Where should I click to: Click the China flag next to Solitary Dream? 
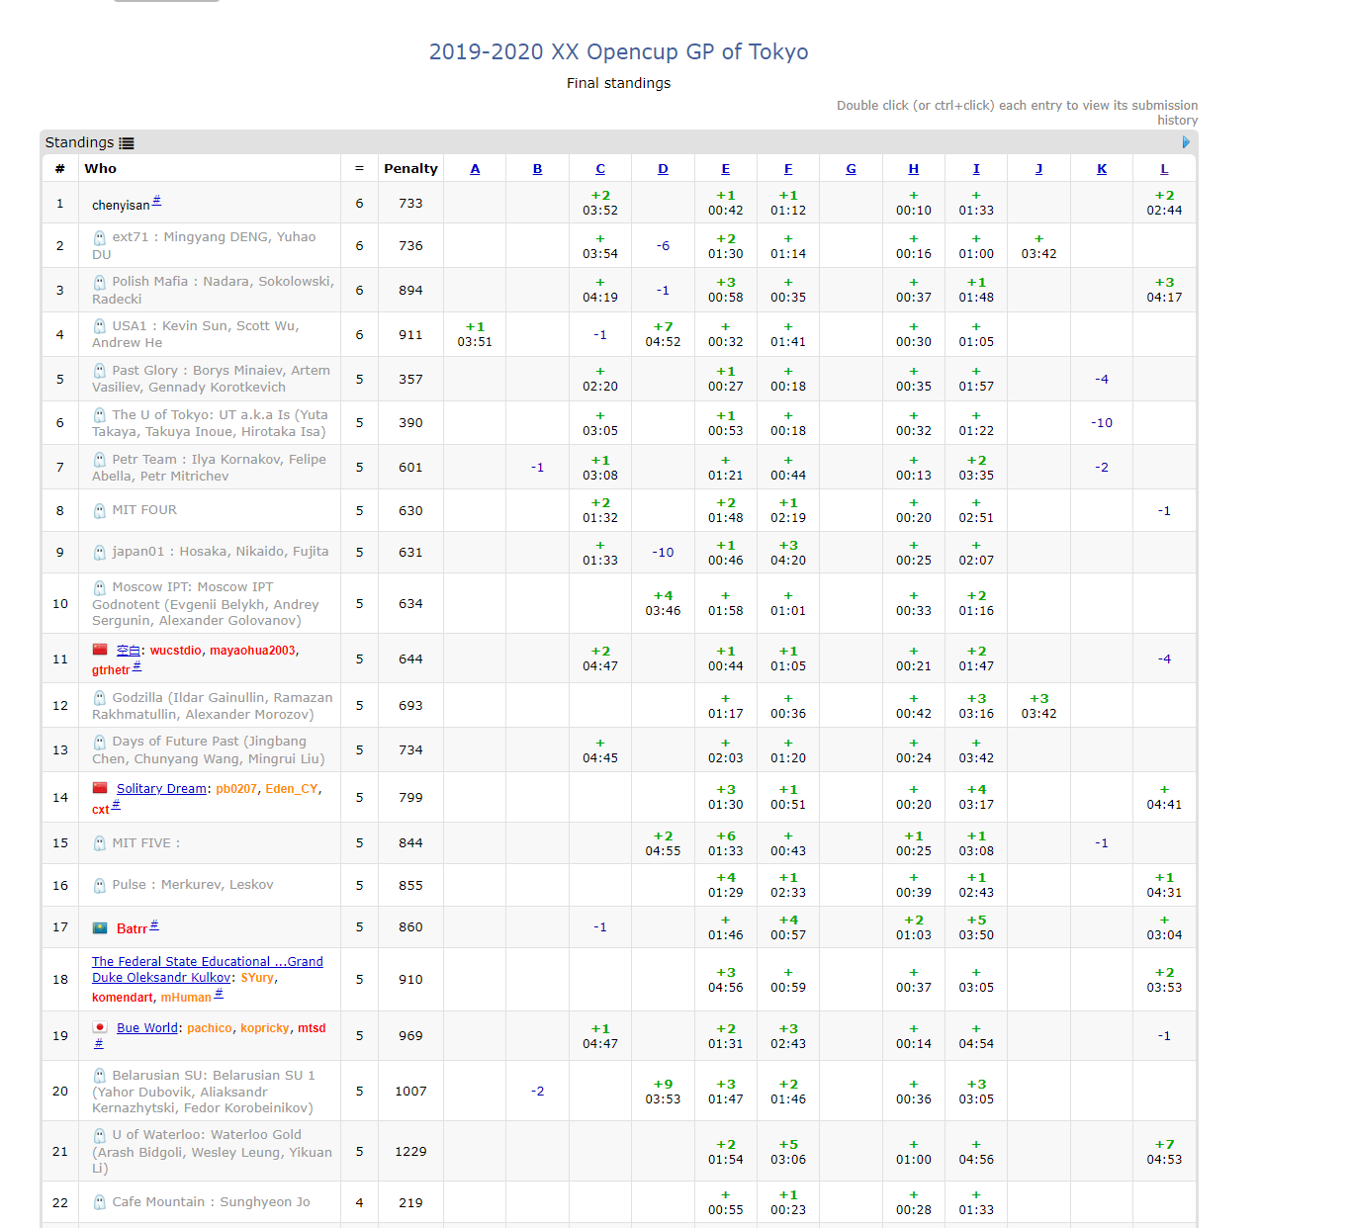[100, 788]
